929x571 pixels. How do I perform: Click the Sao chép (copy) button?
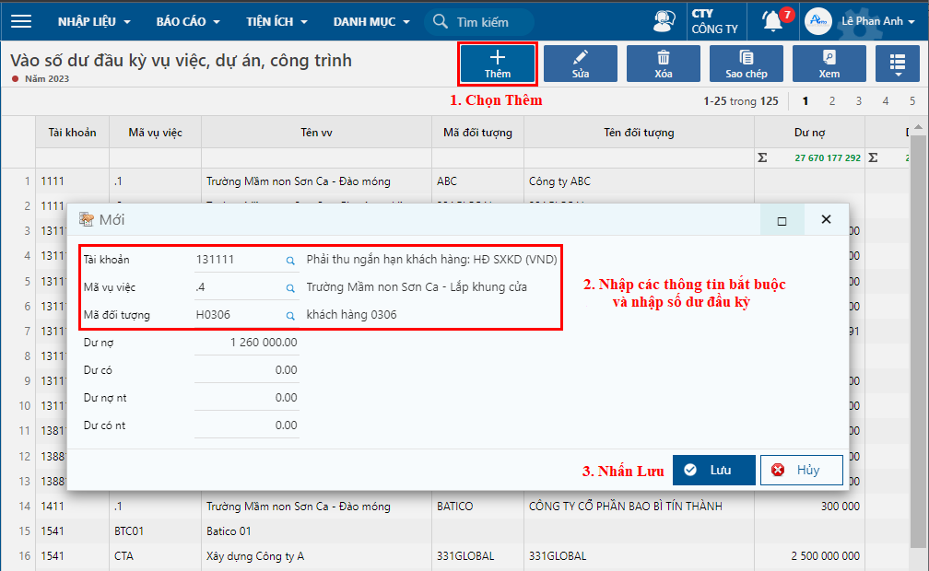747,64
